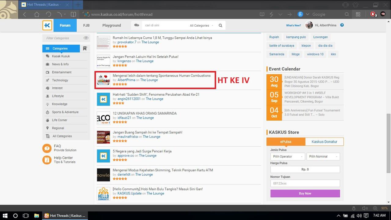This screenshot has height=220, width=391.
Task: Expand the search engine chevron beside Google
Action: 307,14
